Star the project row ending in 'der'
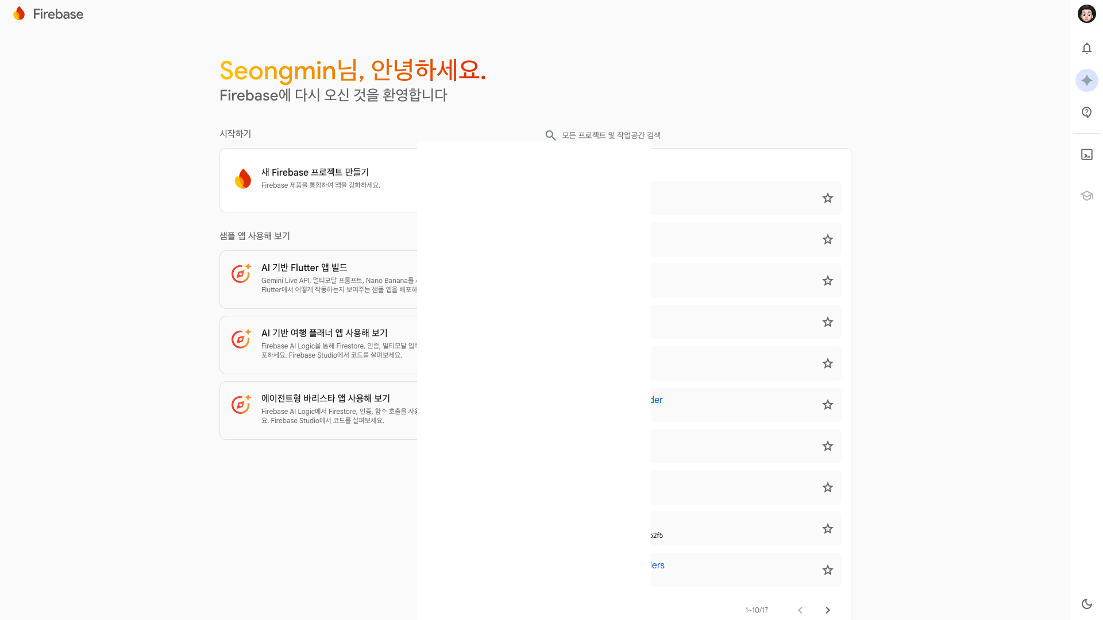Image resolution: width=1103 pixels, height=620 pixels. coord(827,405)
